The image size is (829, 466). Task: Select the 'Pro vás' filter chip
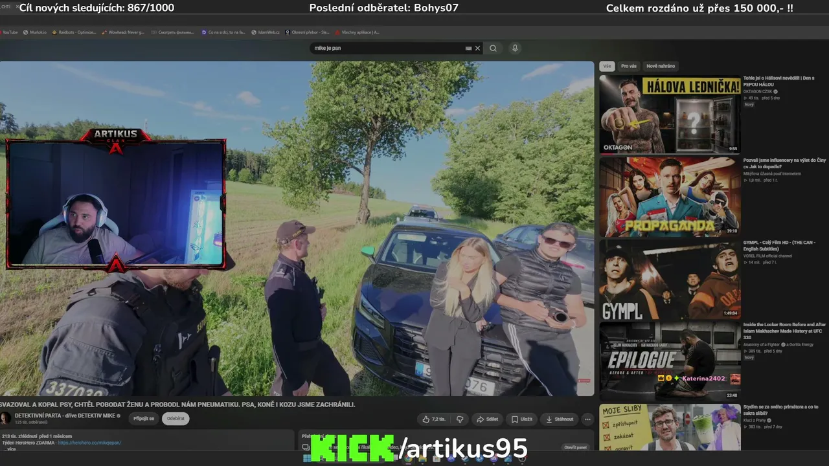point(629,66)
